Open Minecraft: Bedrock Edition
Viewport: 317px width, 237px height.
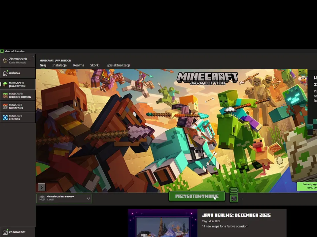tap(18, 95)
